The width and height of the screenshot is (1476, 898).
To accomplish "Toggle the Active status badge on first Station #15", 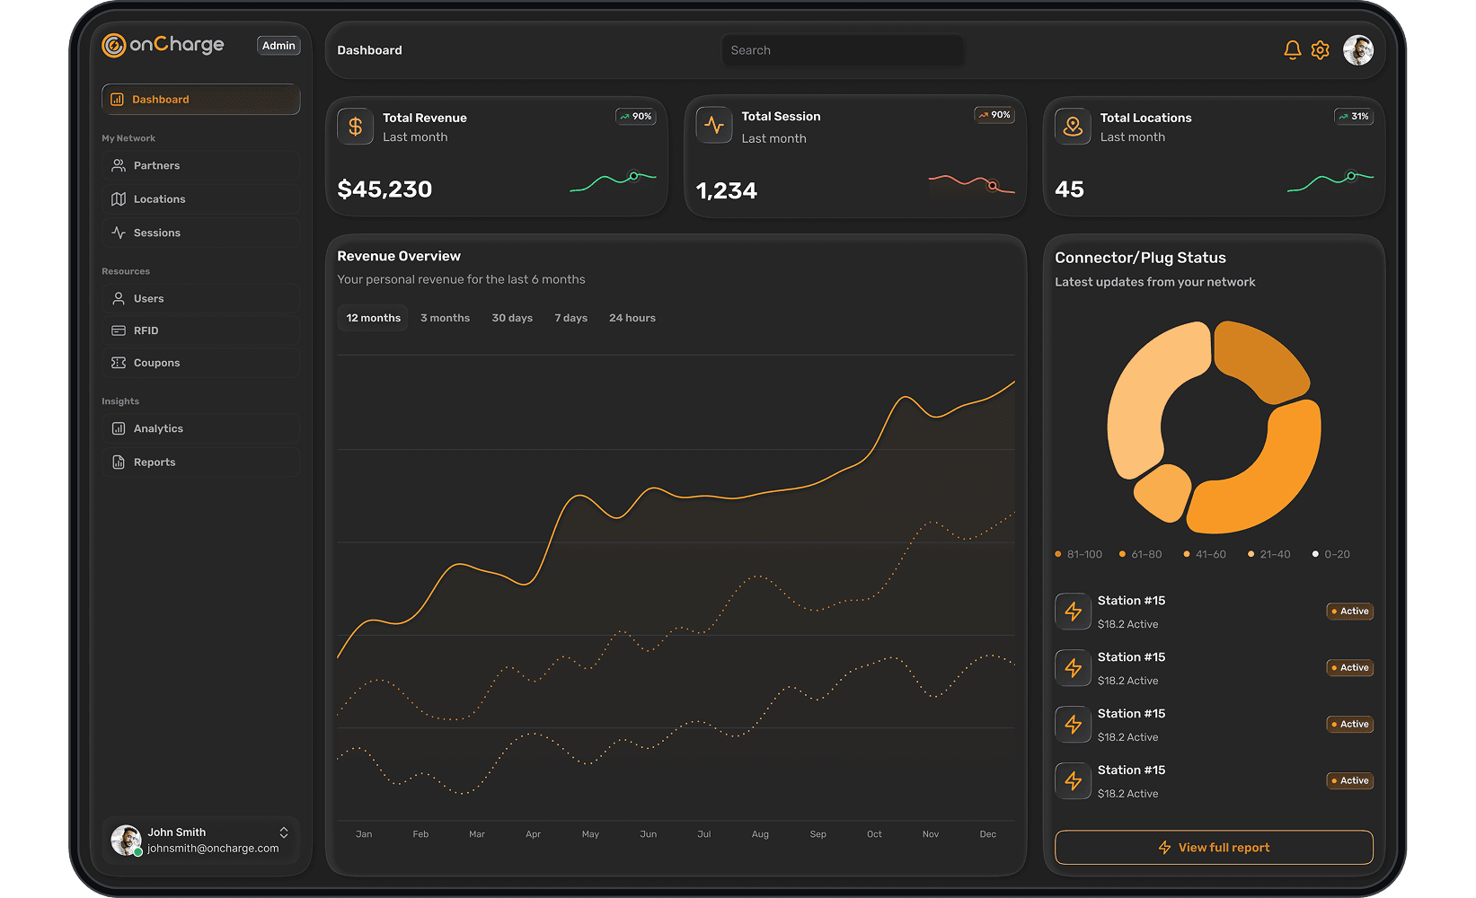I will 1349,611.
